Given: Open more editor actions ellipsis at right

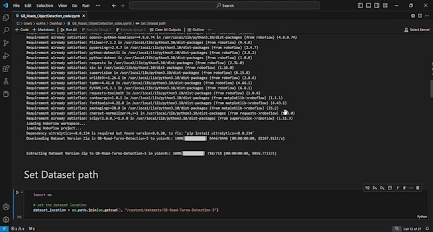Looking at the screenshot, I should click(427, 16).
